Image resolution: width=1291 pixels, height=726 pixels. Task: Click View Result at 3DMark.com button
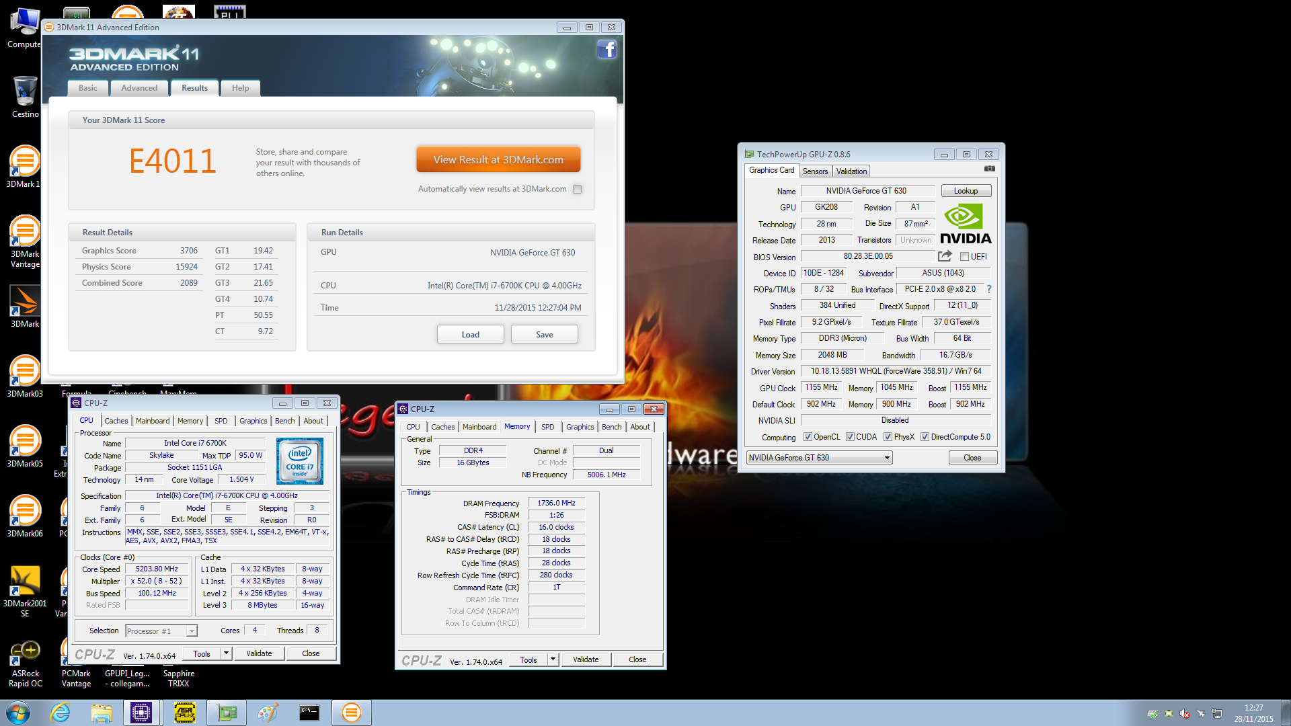tap(498, 160)
